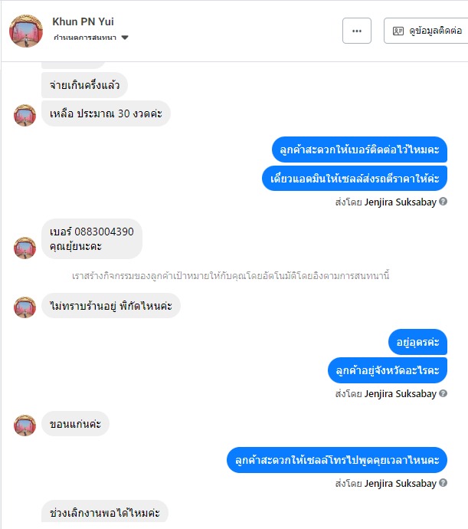Viewport: 468px width, 529px height.
Task: Select message containing phone number 0883004390
Action: [x=92, y=239]
